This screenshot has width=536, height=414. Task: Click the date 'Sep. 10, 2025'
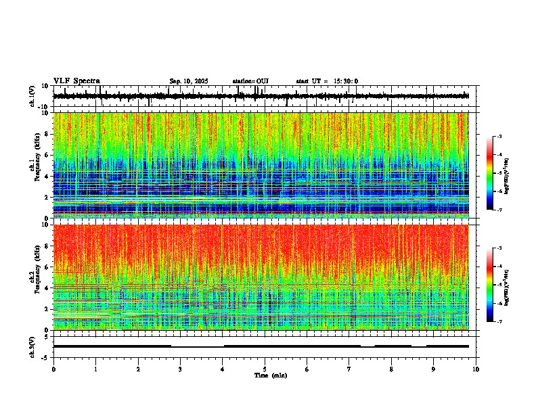click(x=189, y=81)
